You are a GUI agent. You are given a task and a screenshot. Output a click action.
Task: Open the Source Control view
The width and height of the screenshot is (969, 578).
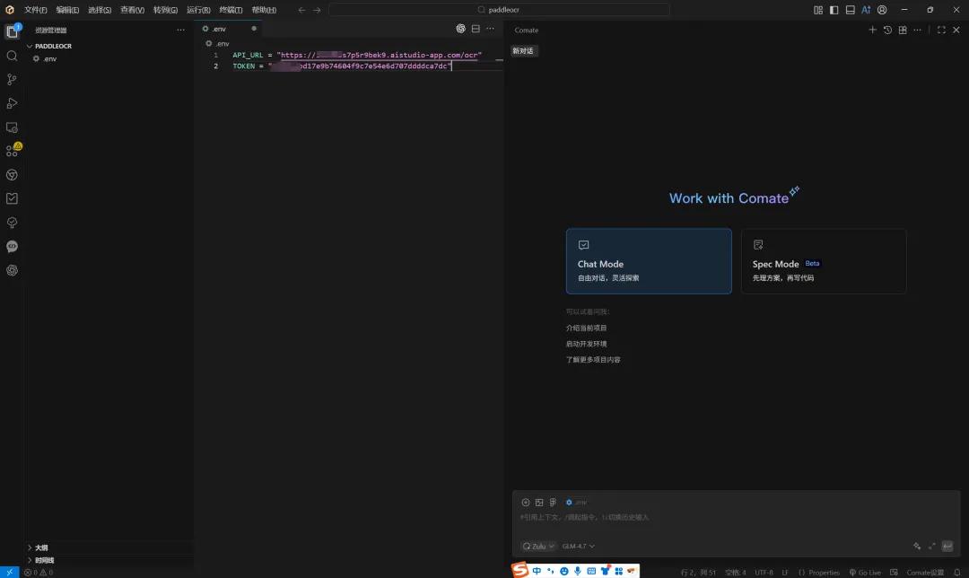[x=12, y=79]
